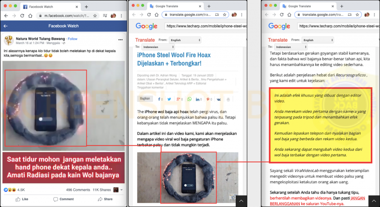Click scroll-to-top arrow in middle window
This screenshot has height=207, width=380.
tap(241, 201)
